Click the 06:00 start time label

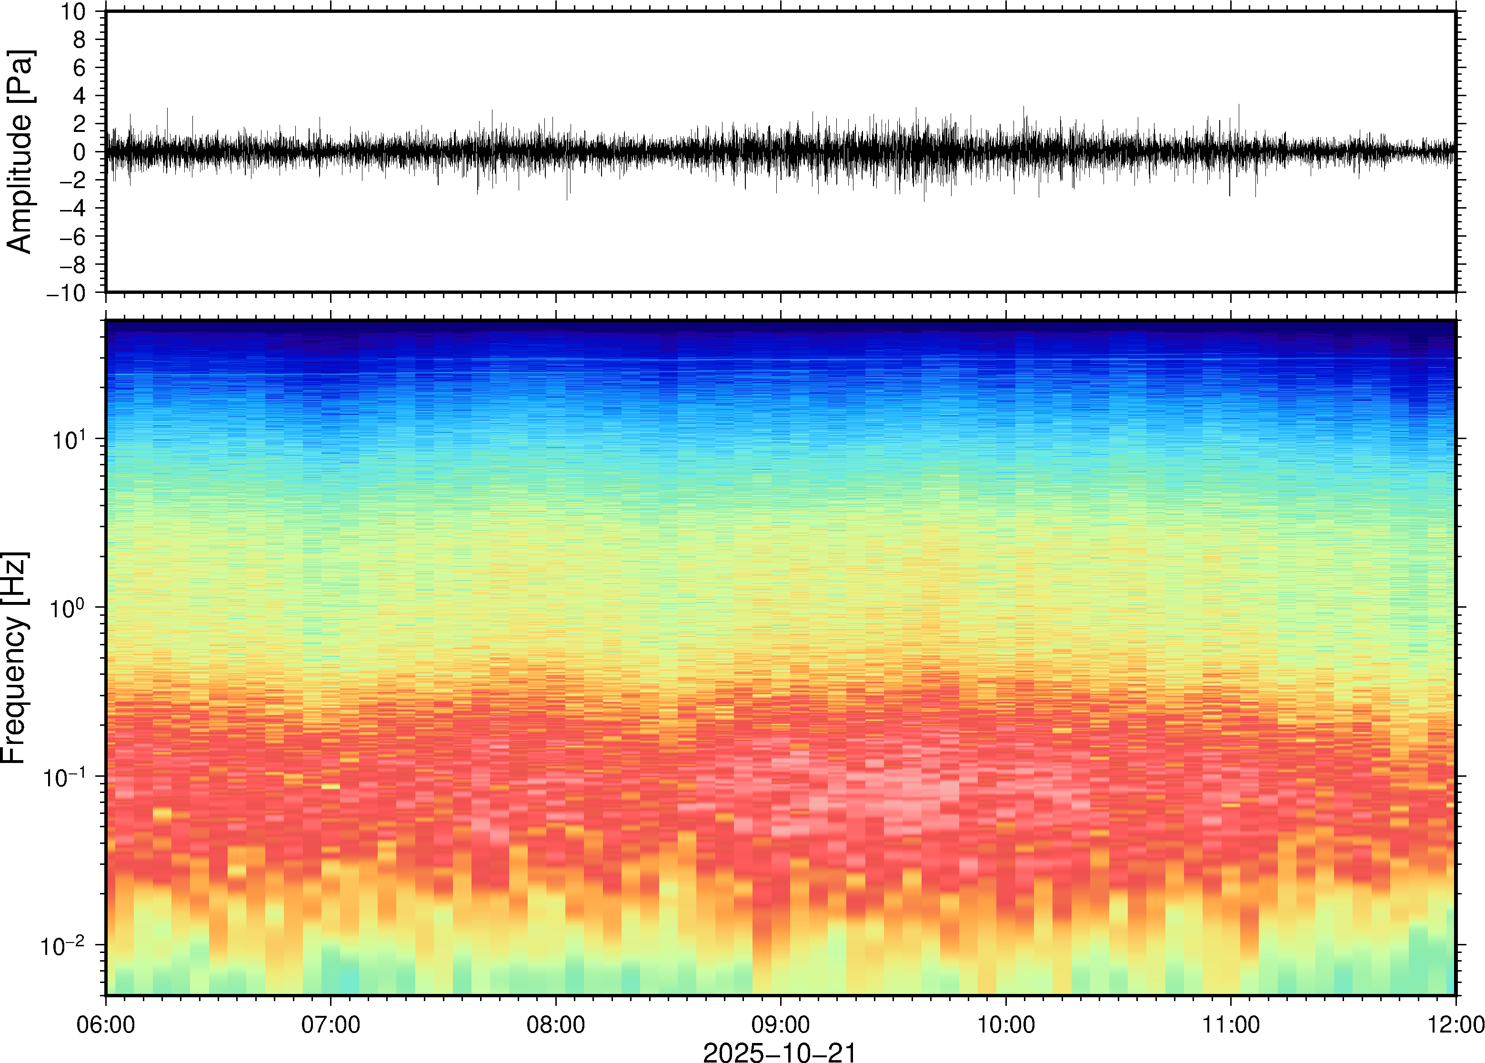point(106,1024)
